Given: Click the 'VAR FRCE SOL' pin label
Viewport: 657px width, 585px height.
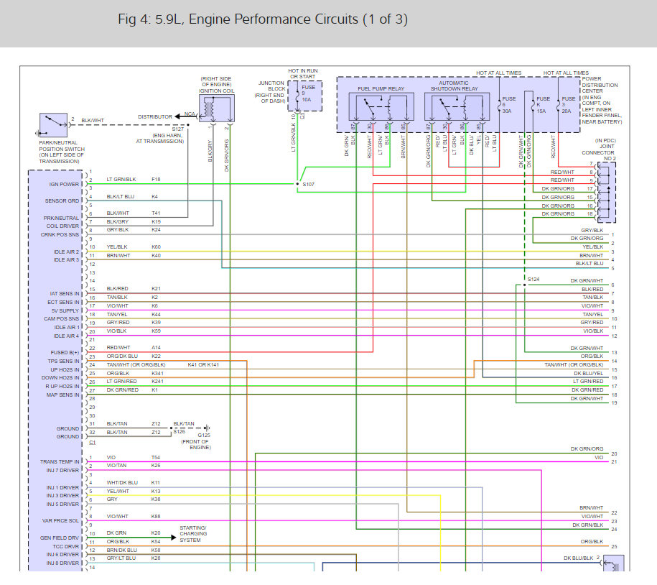Looking at the screenshot, I should pyautogui.click(x=60, y=521).
